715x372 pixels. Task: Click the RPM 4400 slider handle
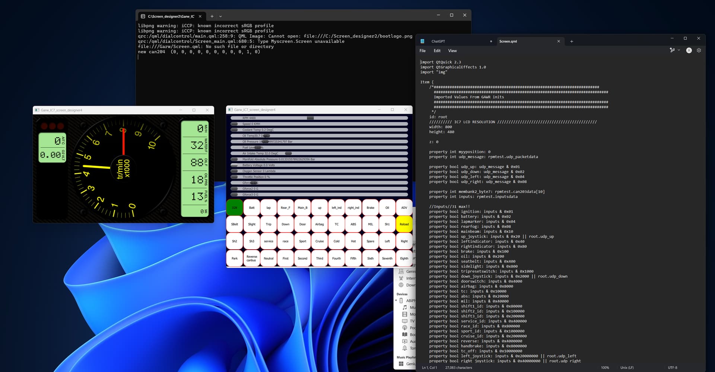(x=310, y=118)
